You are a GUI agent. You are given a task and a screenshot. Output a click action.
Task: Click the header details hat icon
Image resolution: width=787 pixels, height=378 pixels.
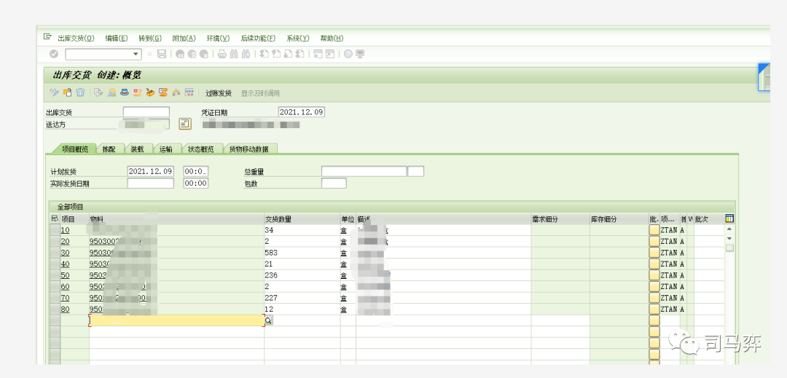[x=125, y=92]
